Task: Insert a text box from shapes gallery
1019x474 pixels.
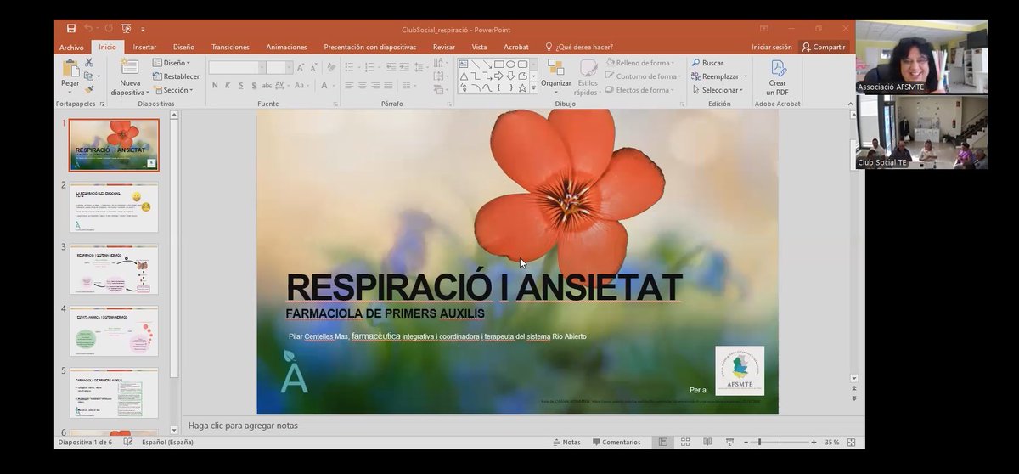Action: click(464, 64)
